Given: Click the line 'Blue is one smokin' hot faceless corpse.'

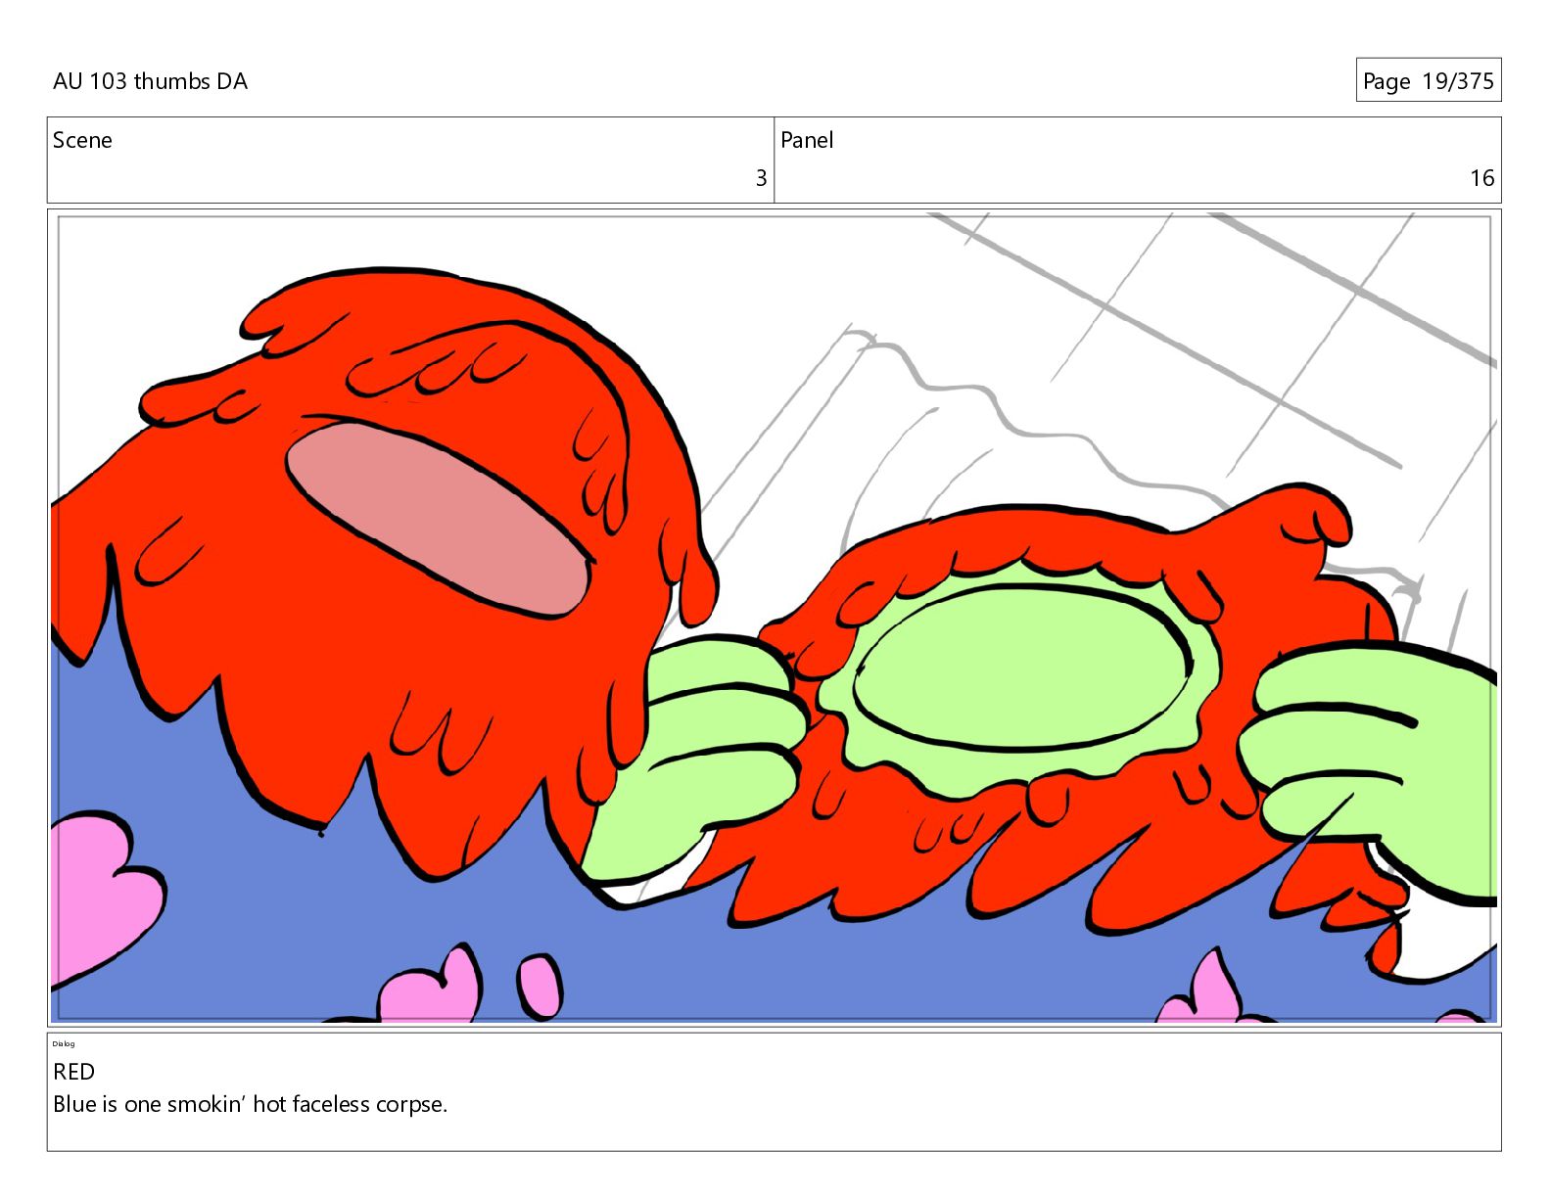Looking at the screenshot, I should (x=250, y=1104).
